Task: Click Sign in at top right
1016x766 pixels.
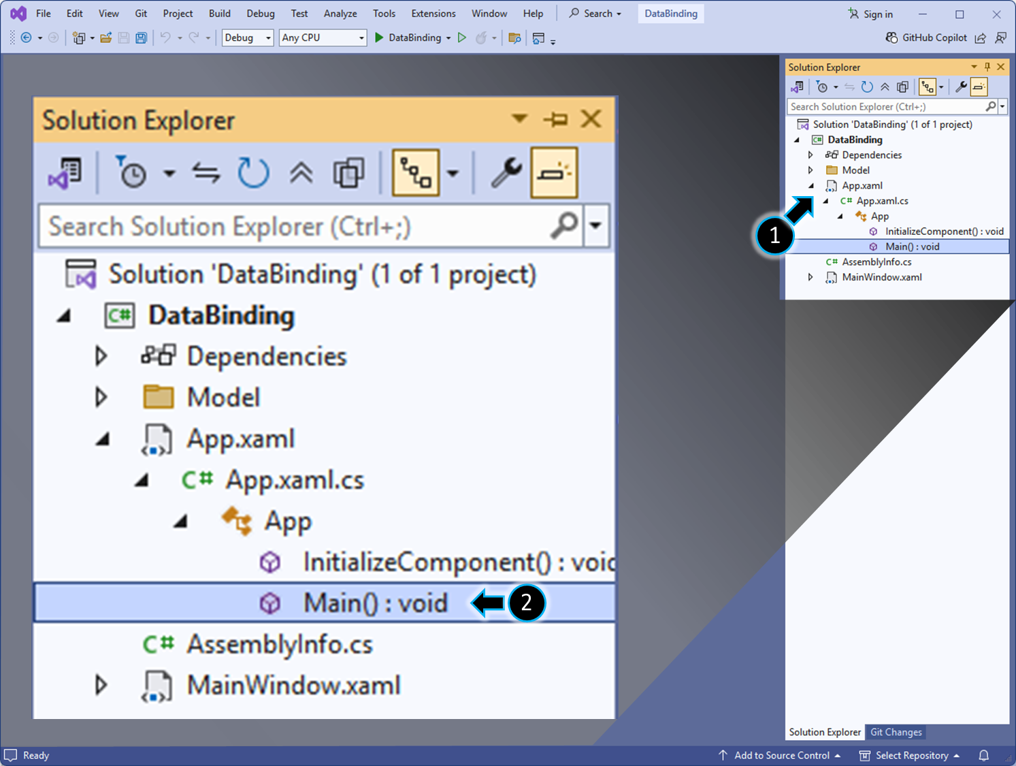Action: coord(870,14)
